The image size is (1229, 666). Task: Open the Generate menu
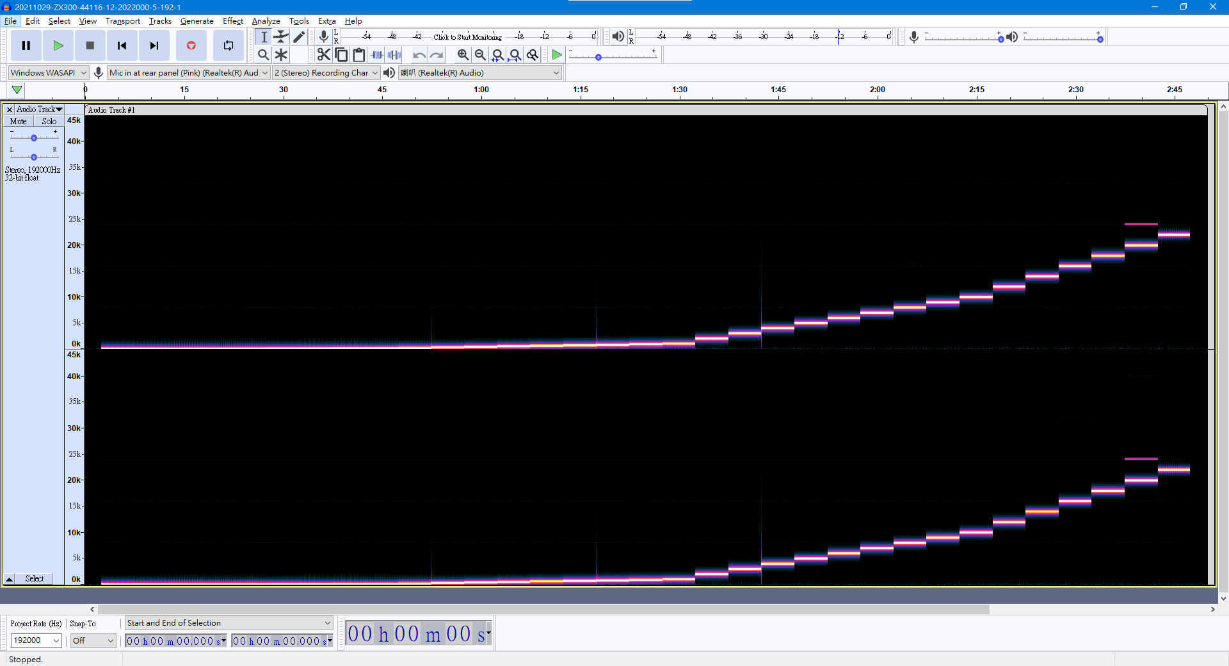click(x=197, y=21)
